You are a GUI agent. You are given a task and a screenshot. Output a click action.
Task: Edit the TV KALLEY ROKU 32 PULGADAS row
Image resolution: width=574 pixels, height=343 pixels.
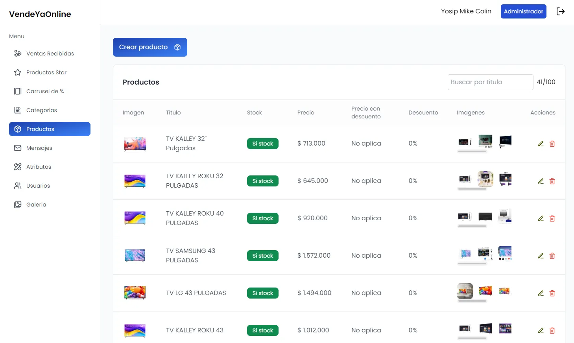[541, 181]
